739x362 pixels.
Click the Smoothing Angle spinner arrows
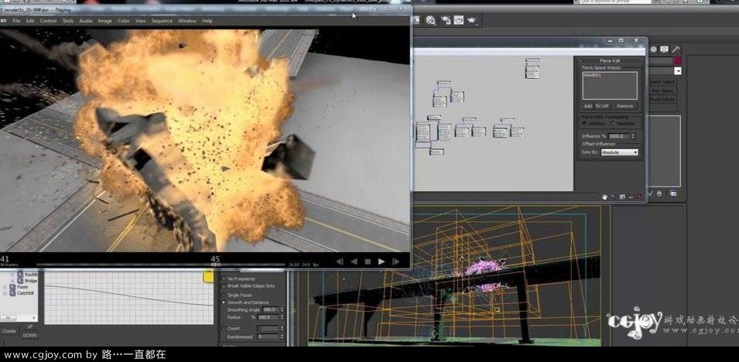click(282, 309)
